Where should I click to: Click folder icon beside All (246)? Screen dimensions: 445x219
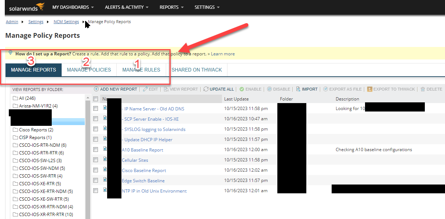15,98
